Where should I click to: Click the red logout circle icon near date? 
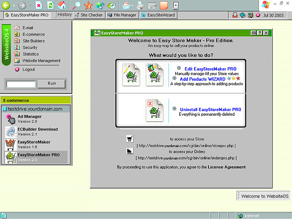point(258,15)
